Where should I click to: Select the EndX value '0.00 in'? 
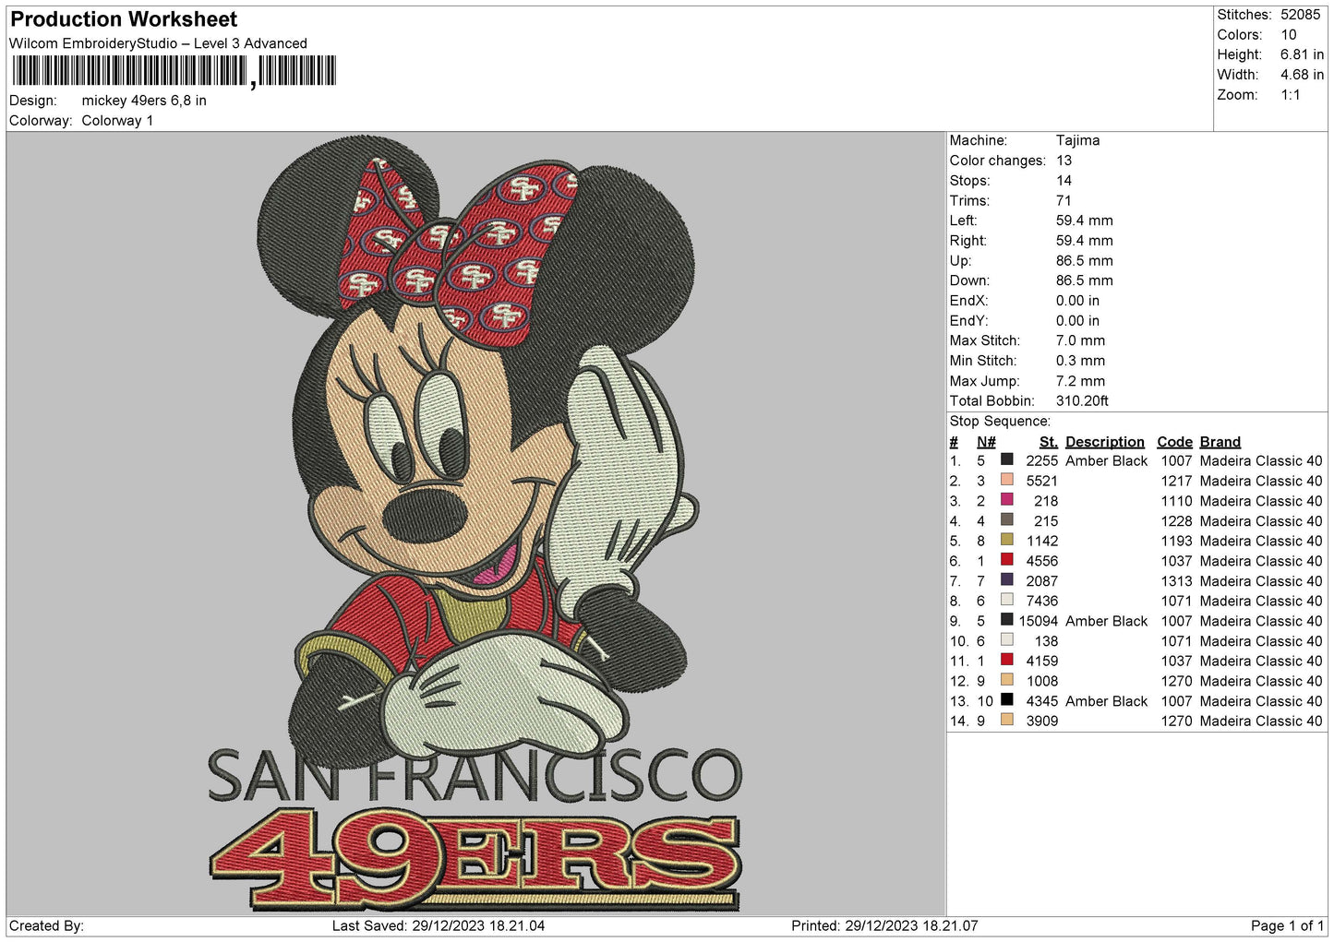click(x=1078, y=301)
